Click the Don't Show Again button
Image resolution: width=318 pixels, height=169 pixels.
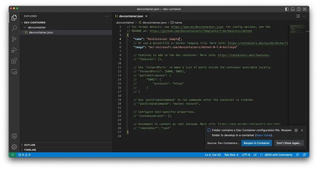pyautogui.click(x=289, y=143)
